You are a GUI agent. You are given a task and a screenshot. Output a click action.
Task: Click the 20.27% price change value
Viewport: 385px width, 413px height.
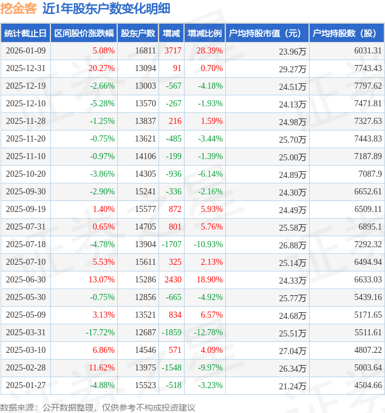pos(101,69)
